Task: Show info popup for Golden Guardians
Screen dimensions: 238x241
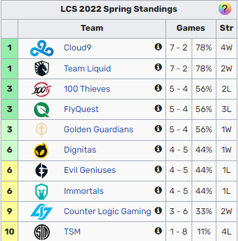Action: click(x=158, y=128)
